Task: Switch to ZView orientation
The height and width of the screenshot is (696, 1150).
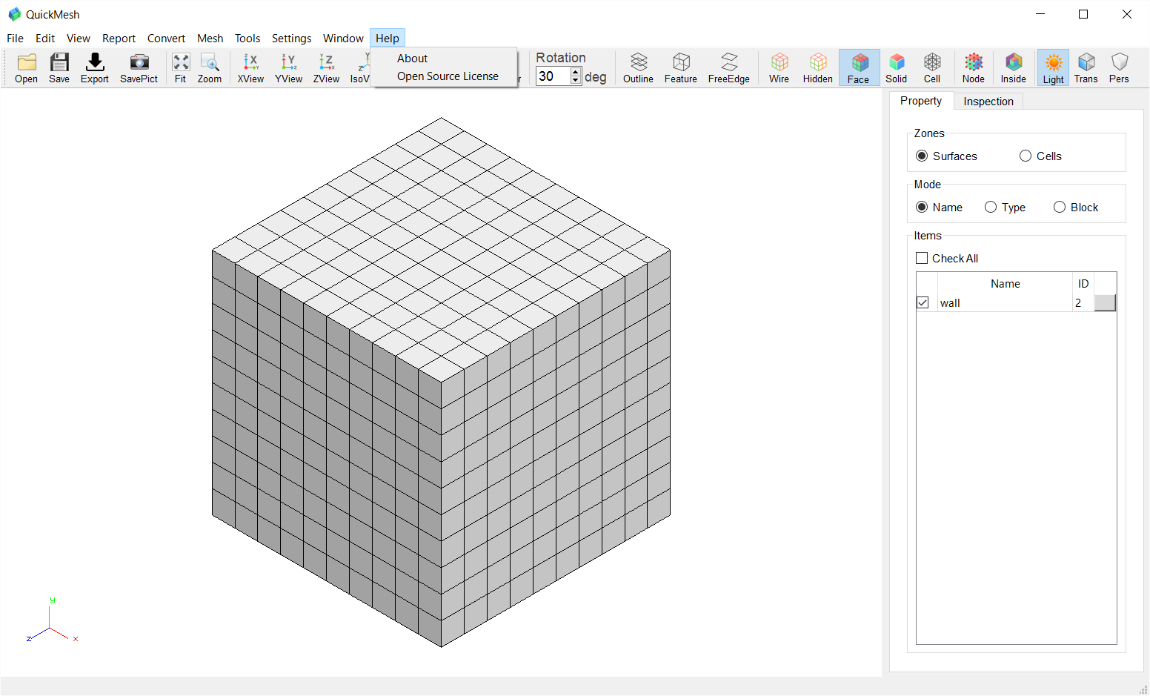Action: [326, 68]
